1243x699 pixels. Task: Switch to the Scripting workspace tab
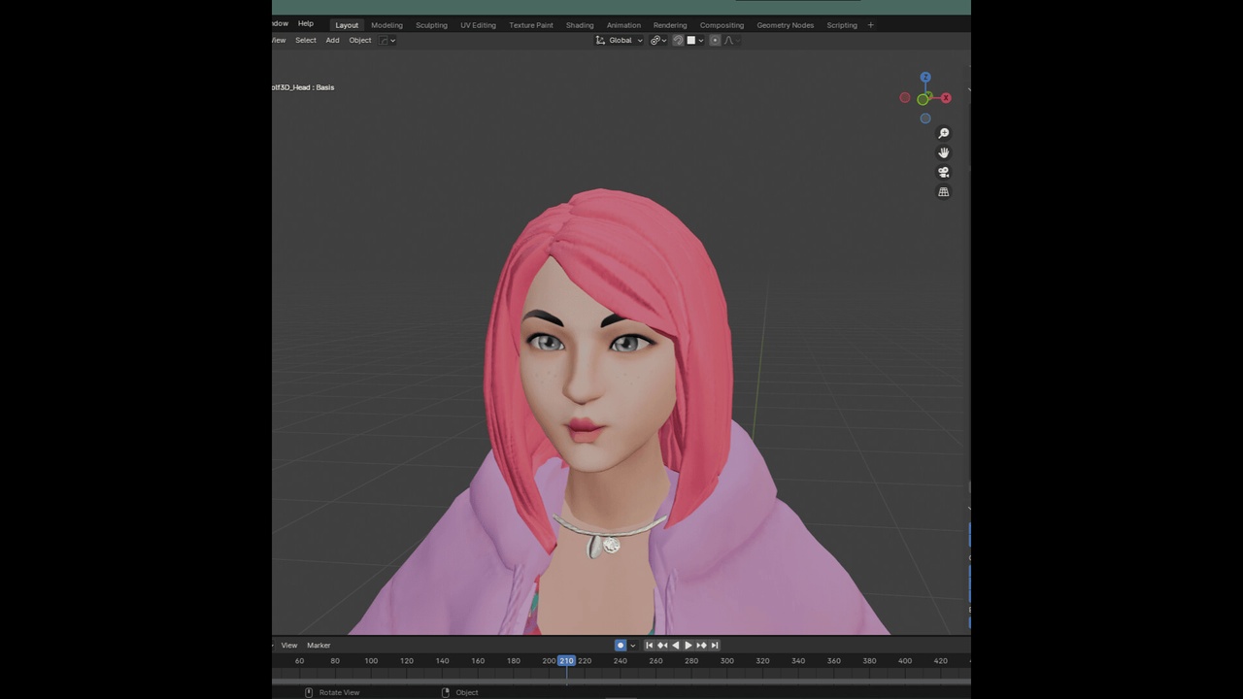(x=842, y=25)
